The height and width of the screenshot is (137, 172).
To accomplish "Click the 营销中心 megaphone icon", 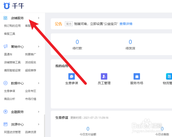I will tap(6, 46).
